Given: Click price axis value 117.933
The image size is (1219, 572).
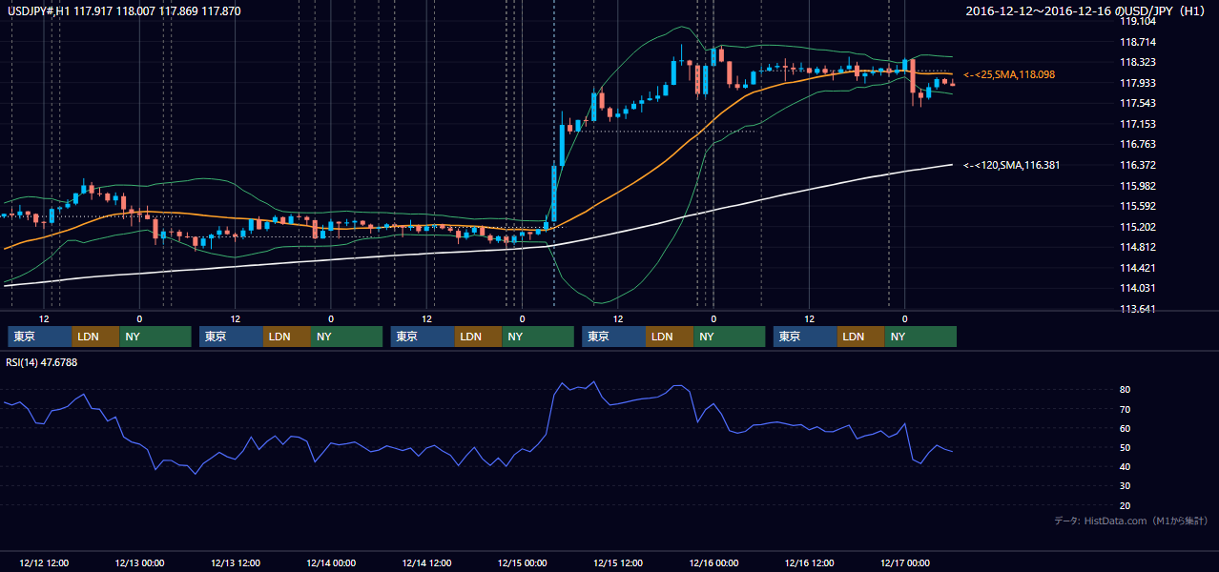Looking at the screenshot, I should (x=1137, y=83).
